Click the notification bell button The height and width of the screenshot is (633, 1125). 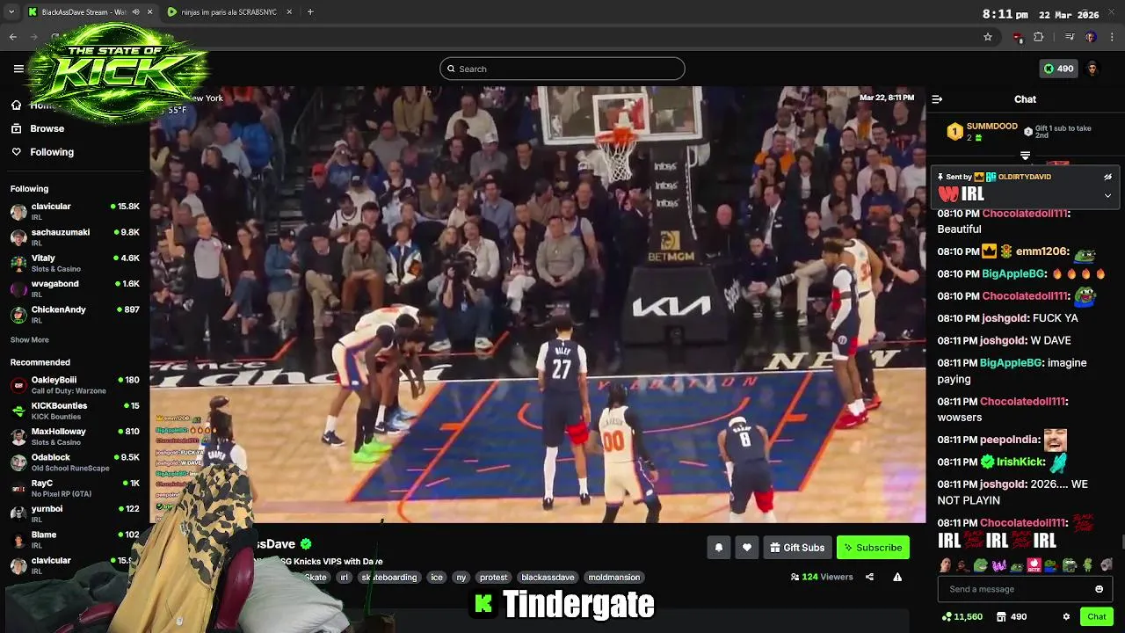pyautogui.click(x=718, y=548)
